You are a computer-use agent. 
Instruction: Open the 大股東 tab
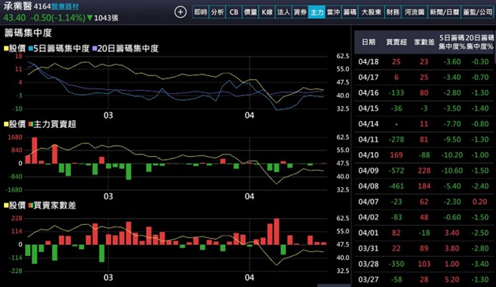coord(372,12)
